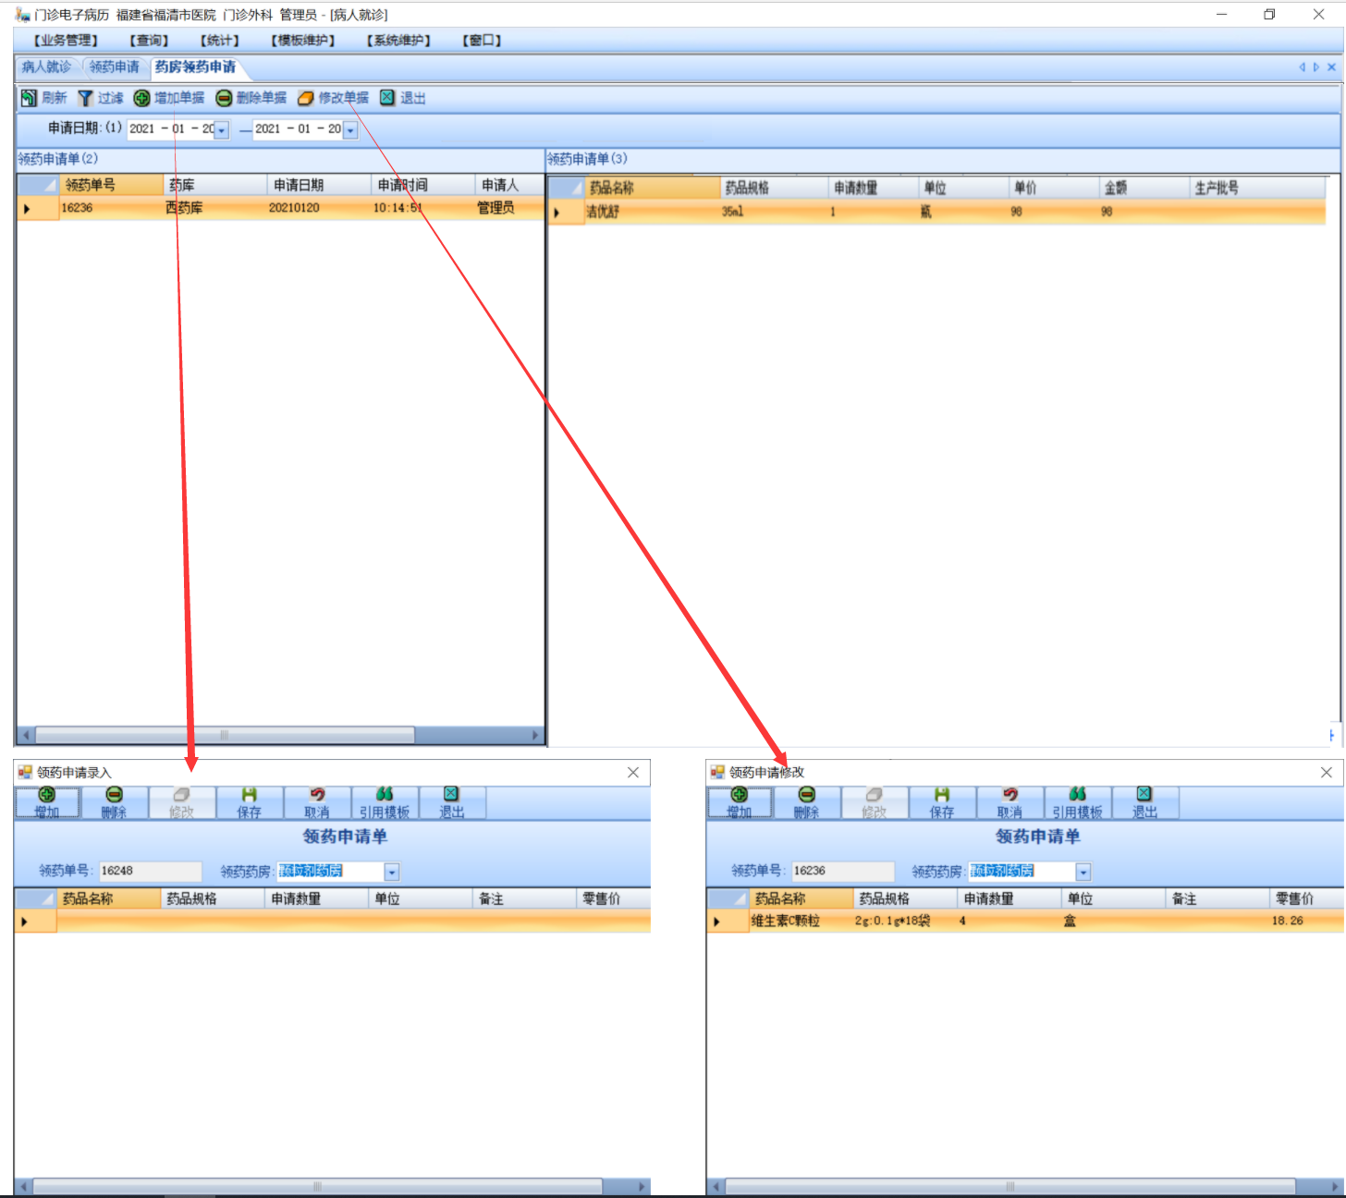The height and width of the screenshot is (1198, 1346).
Task: Open the 【业务管理】 menu
Action: click(66, 41)
